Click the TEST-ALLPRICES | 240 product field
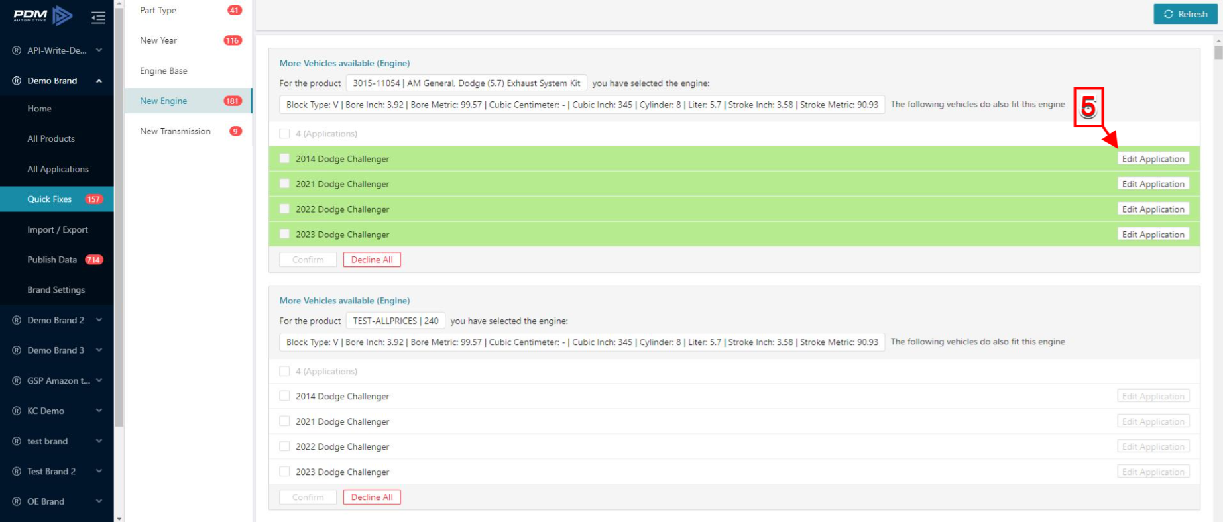The width and height of the screenshot is (1223, 522). [396, 321]
